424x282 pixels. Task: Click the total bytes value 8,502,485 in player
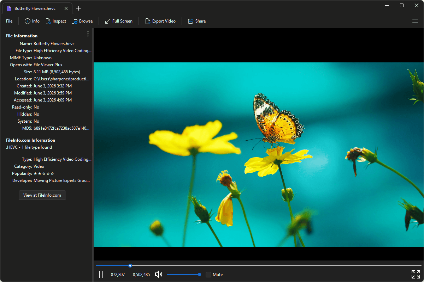coord(141,275)
